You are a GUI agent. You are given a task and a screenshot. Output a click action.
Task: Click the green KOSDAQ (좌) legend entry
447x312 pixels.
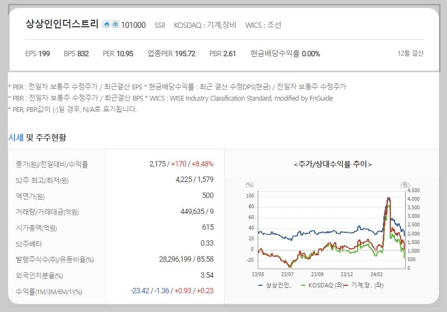pos(322,285)
